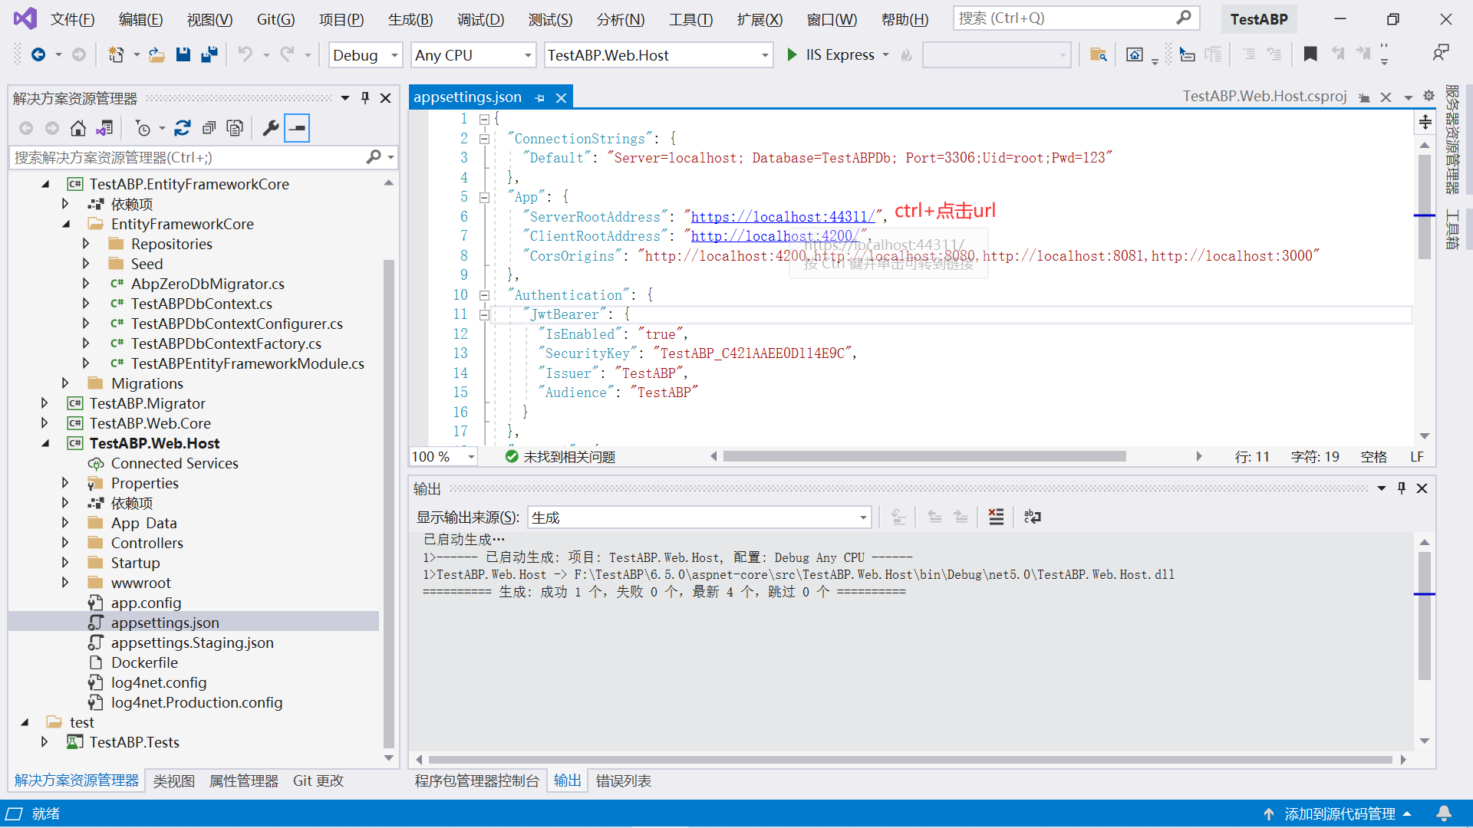Start IIS Express with green play icon

click(792, 54)
